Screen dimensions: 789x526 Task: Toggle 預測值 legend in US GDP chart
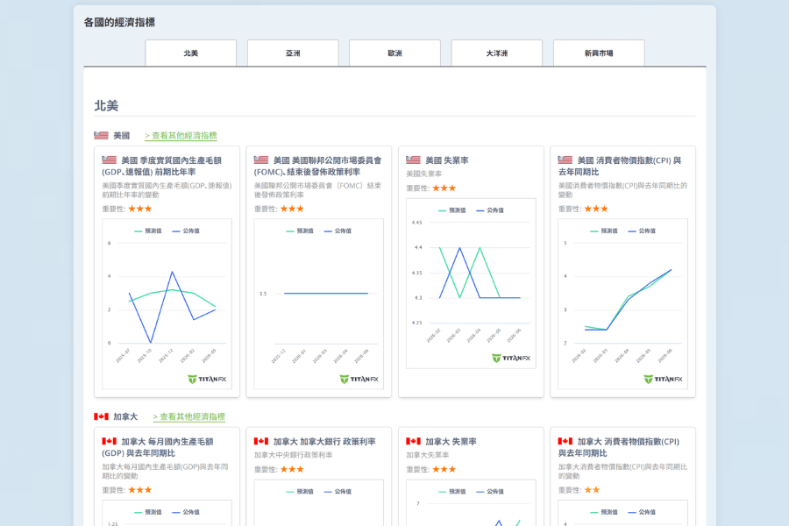(x=148, y=231)
